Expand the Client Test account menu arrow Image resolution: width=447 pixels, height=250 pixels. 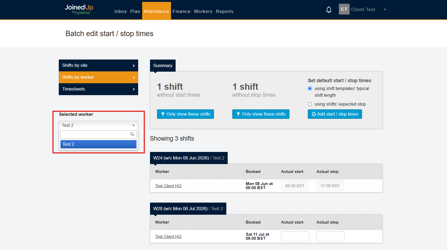(385, 9)
